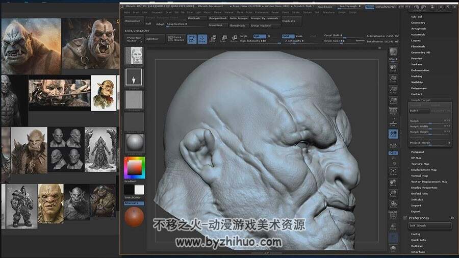459x258 pixels.
Task: Toggle the Rgb channel button
Action: click(260, 36)
